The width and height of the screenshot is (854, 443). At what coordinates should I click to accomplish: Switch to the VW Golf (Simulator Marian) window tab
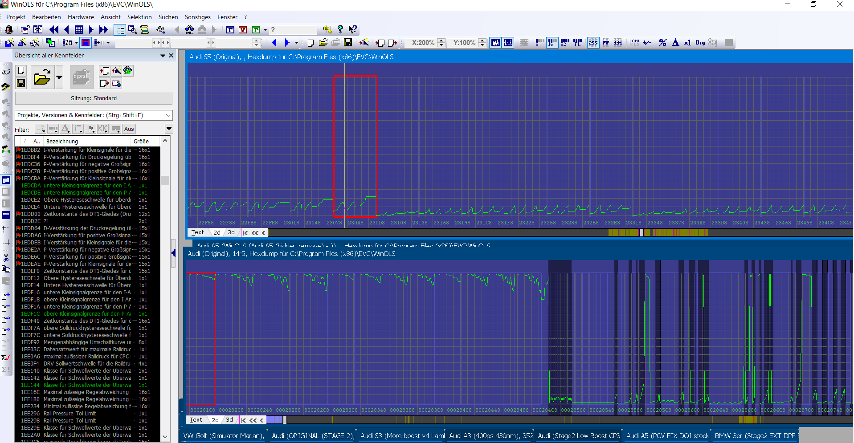click(224, 436)
